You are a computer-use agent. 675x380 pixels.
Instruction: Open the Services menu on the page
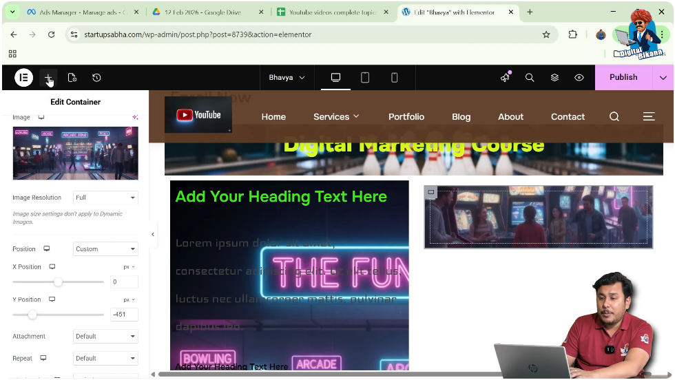(x=336, y=116)
